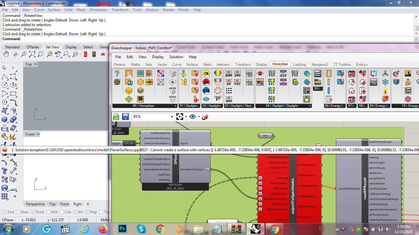Click Grasshopper open file folder icon
Image resolution: width=419 pixels, height=235 pixels.
[116, 117]
